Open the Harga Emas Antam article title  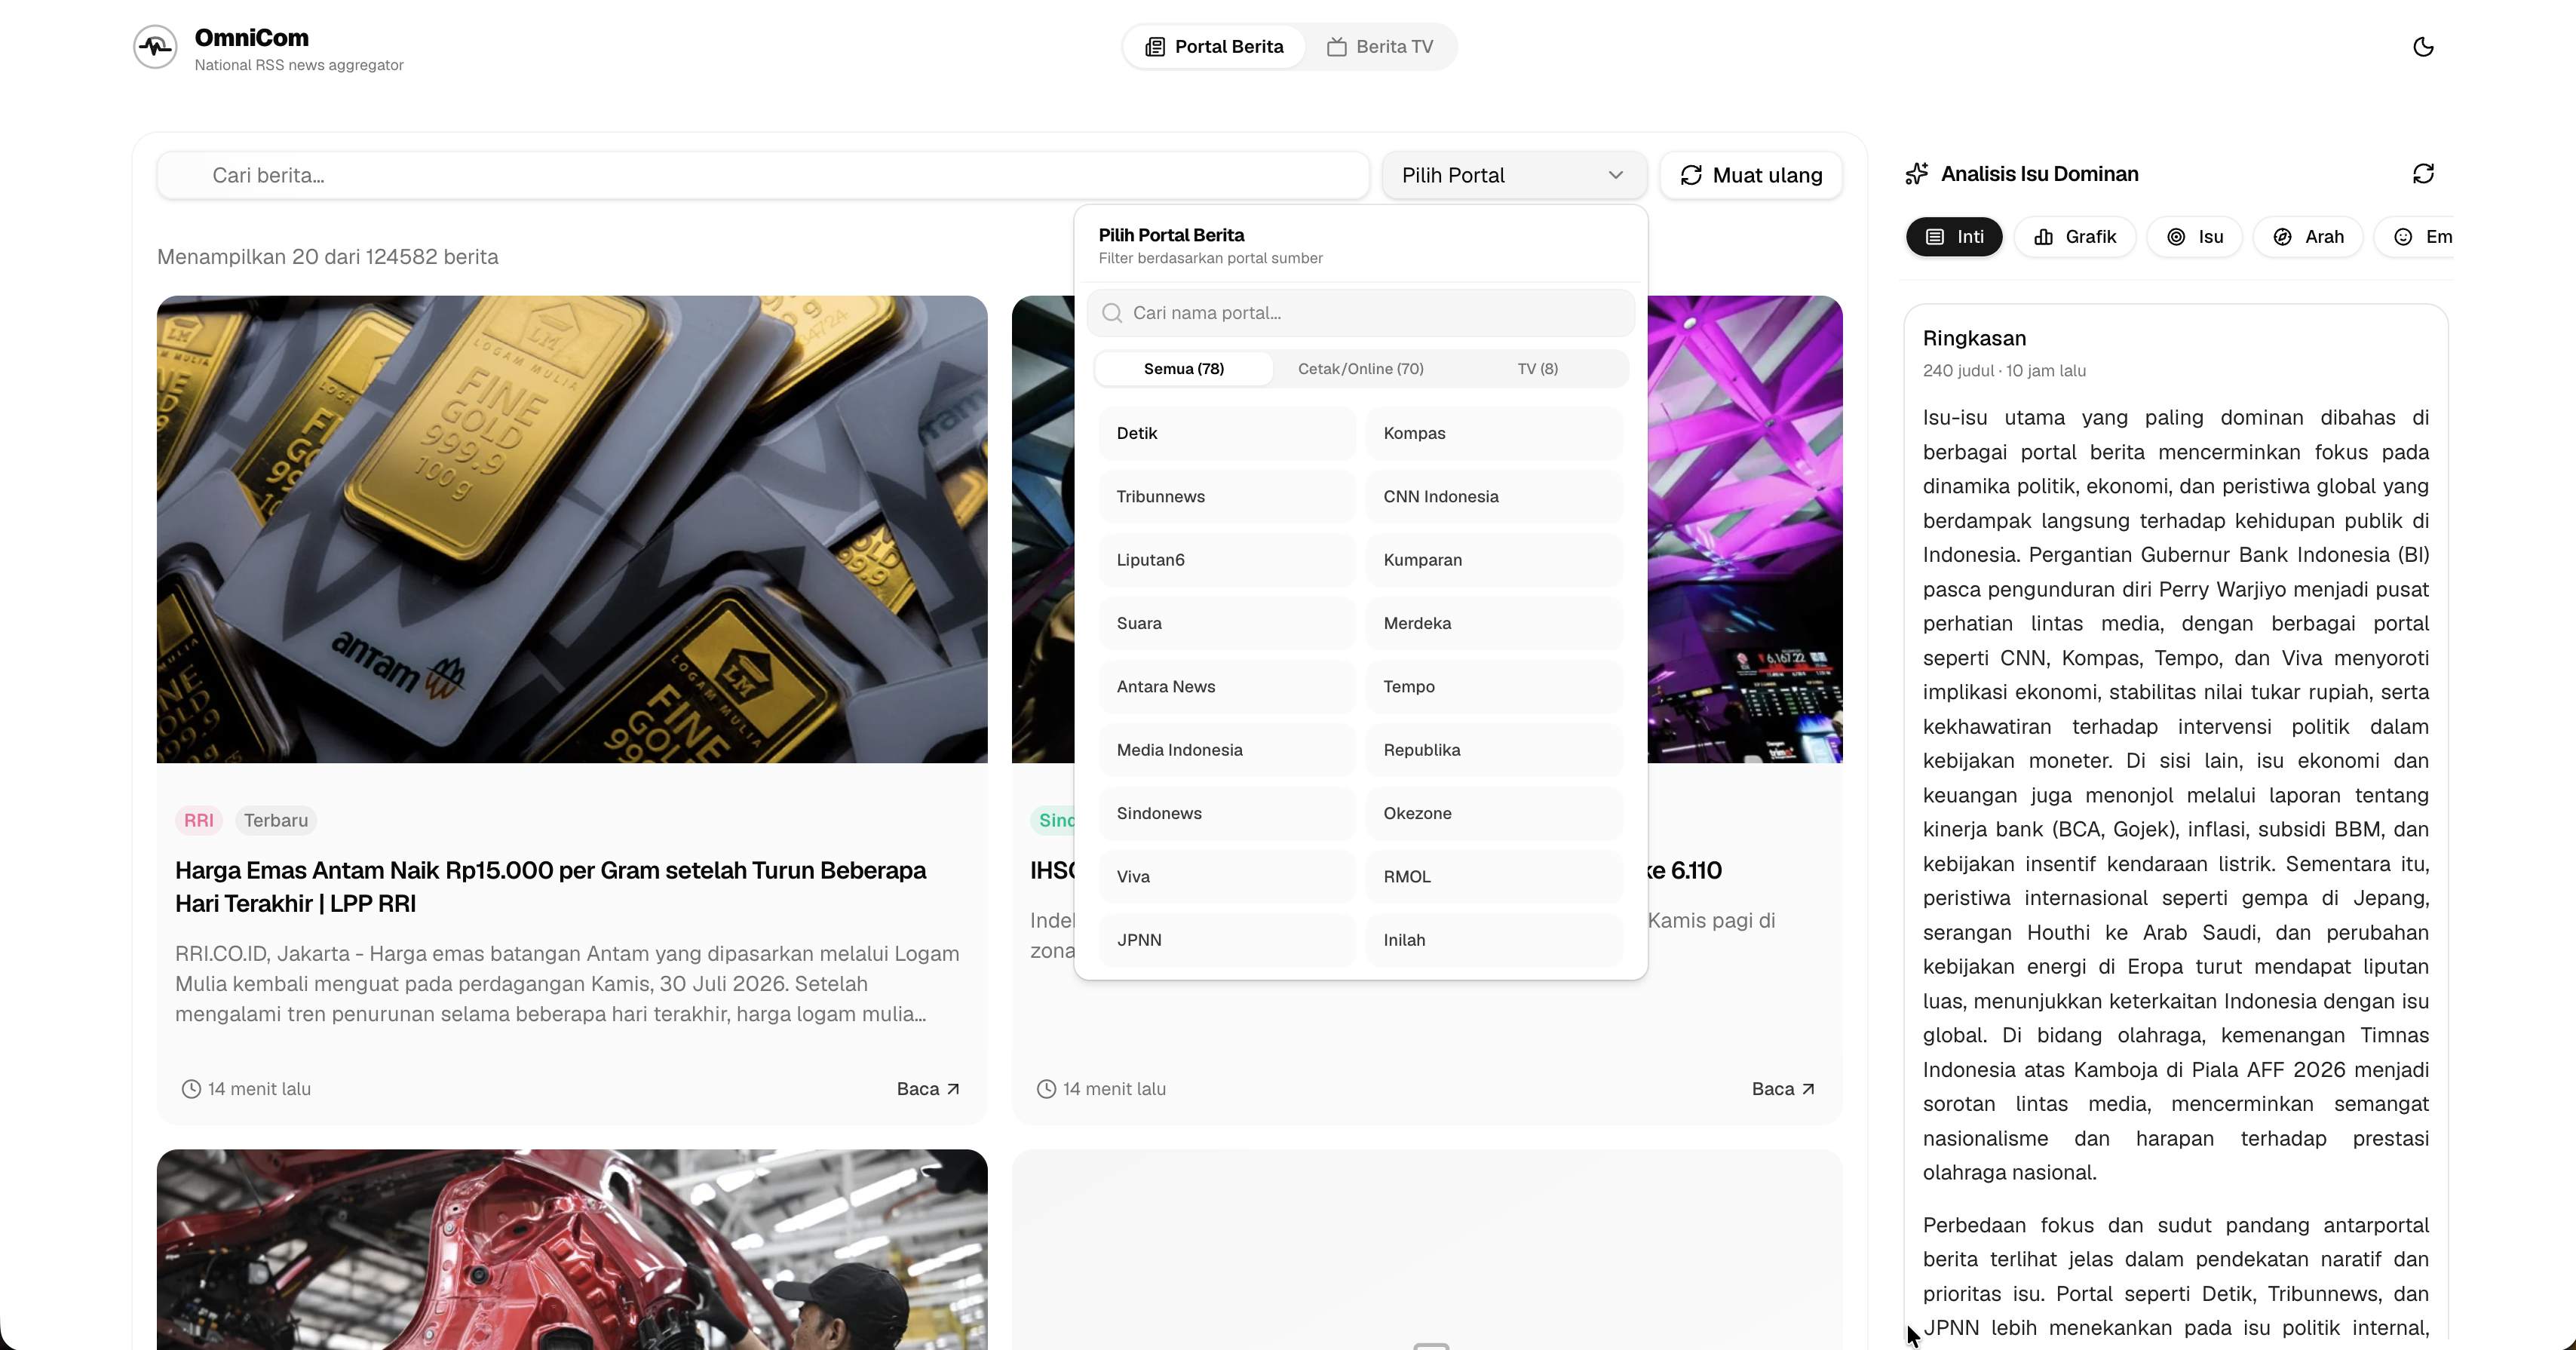pos(551,887)
